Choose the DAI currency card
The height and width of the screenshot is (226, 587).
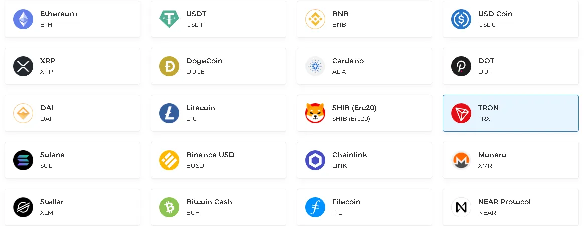[x=73, y=113]
